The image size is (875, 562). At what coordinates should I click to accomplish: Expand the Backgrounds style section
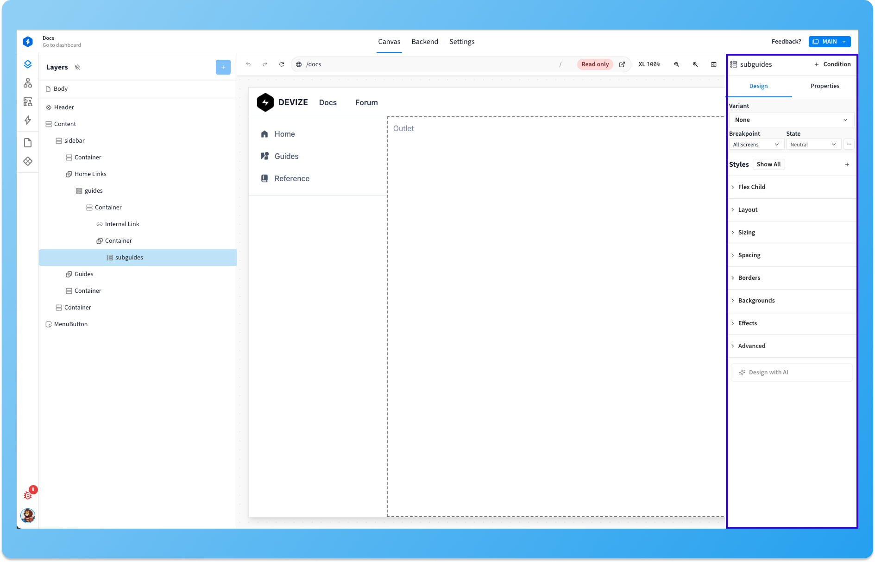756,301
